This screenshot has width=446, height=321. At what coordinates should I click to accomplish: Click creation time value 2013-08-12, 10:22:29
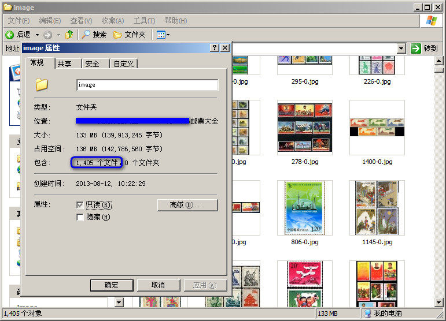click(110, 184)
